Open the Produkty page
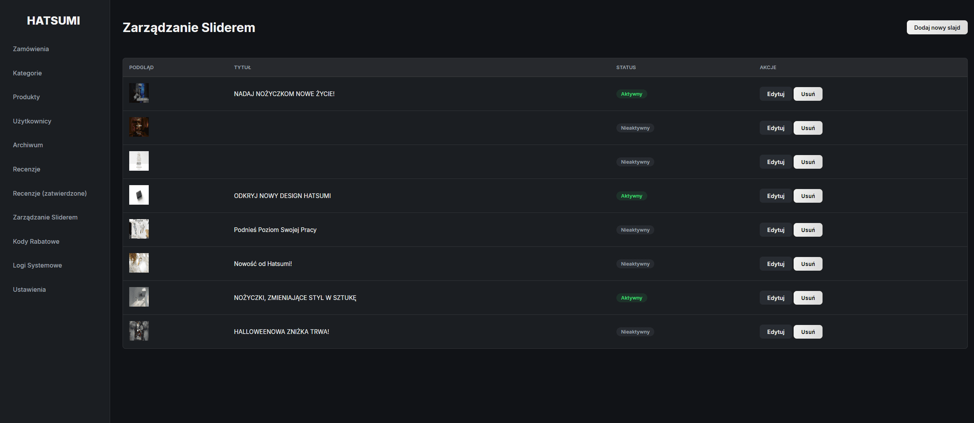This screenshot has width=974, height=423. [26, 97]
